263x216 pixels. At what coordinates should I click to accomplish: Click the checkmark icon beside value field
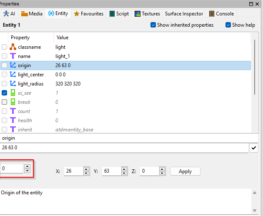253,148
